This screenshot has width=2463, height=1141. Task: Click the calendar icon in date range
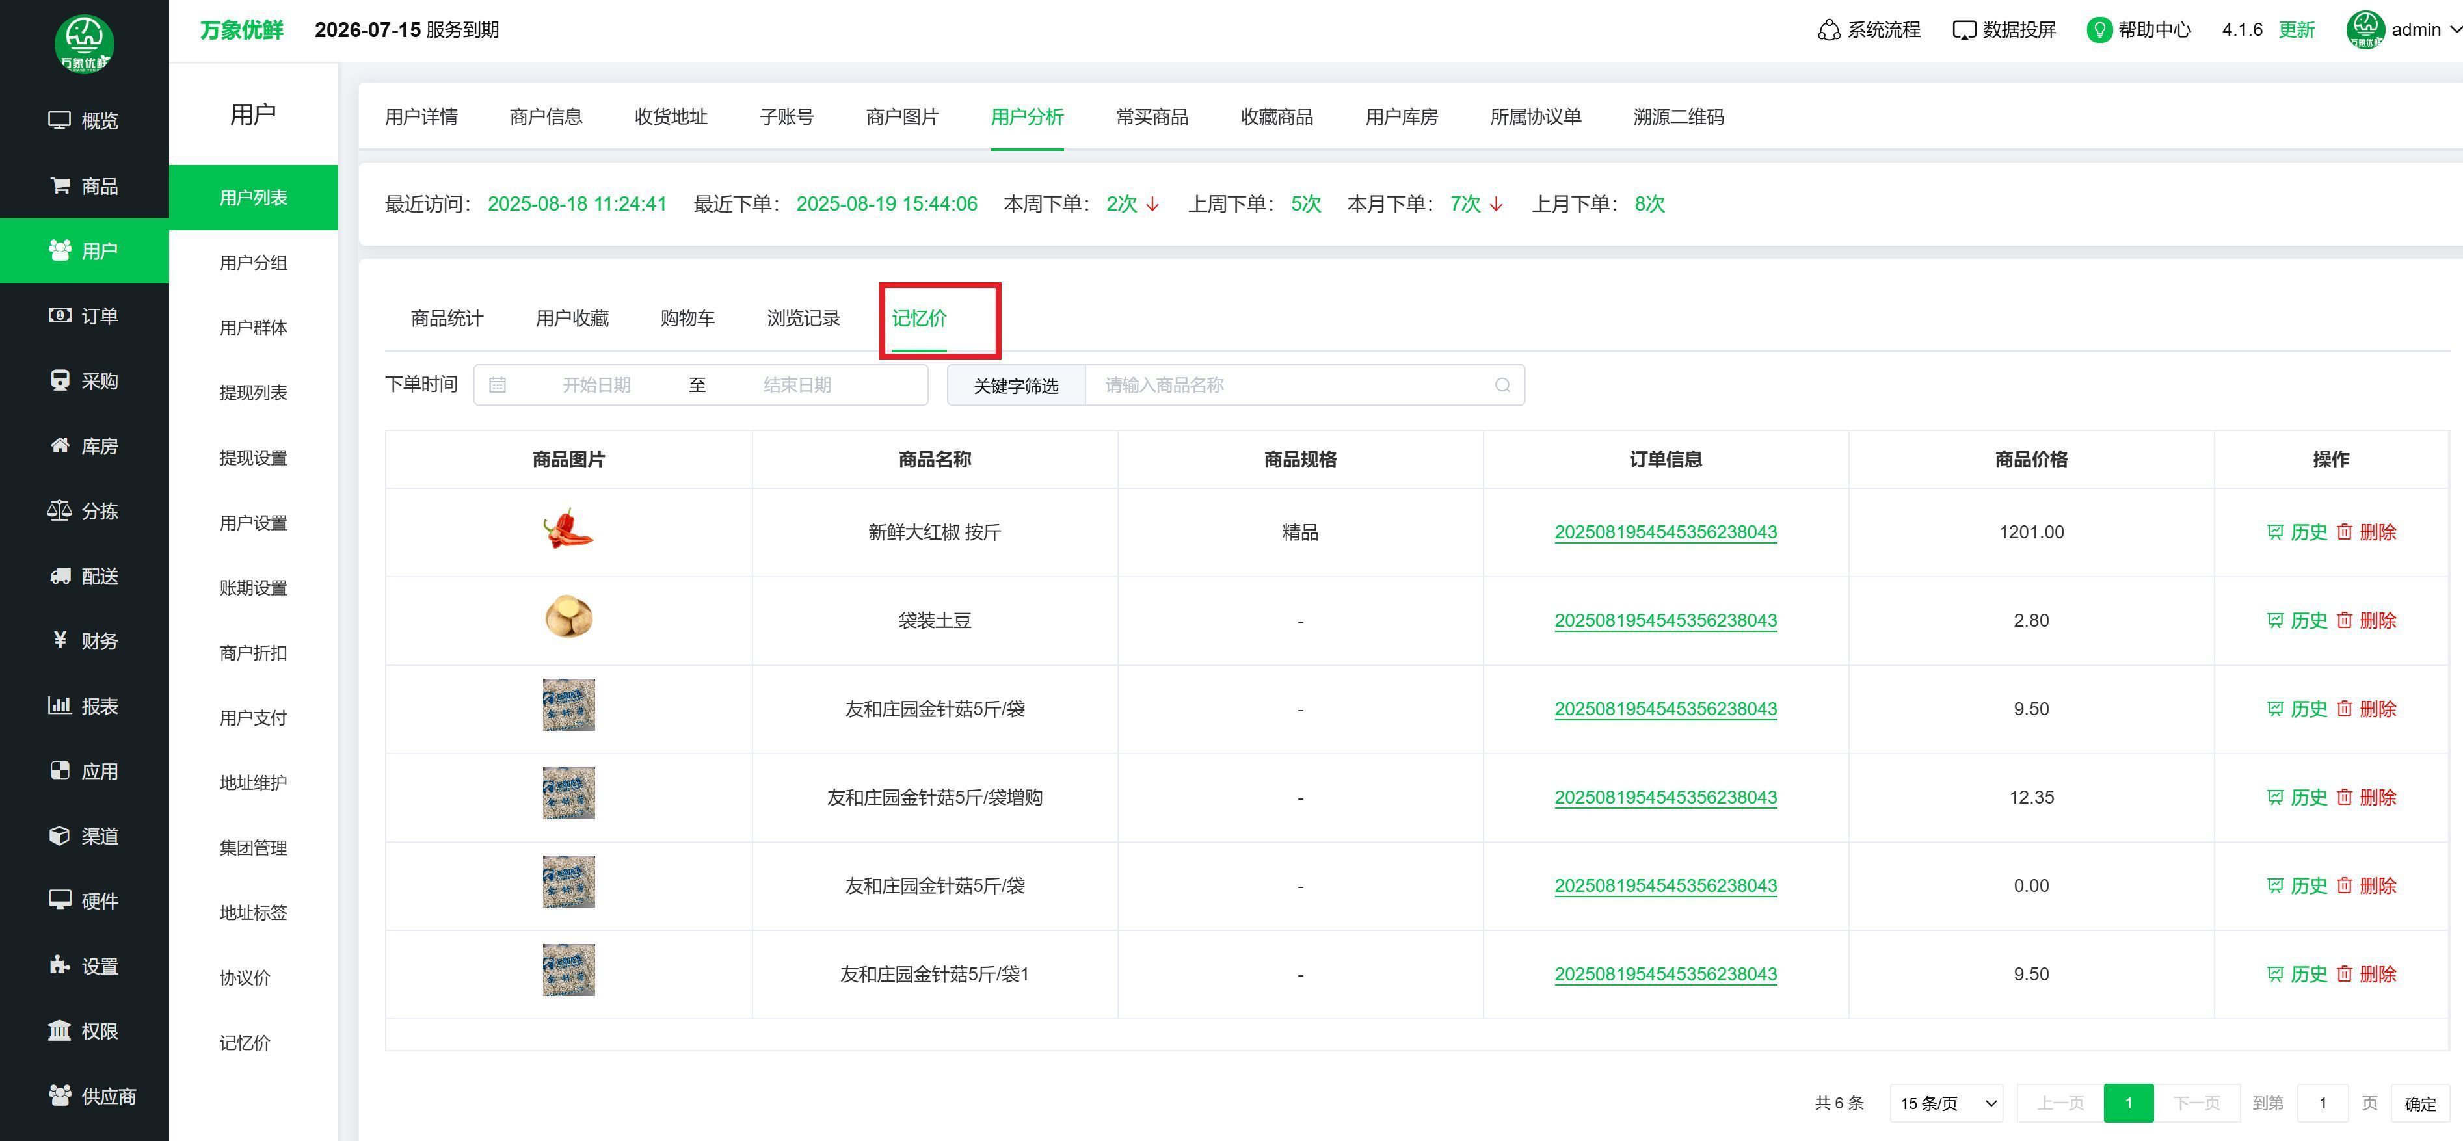click(x=497, y=385)
